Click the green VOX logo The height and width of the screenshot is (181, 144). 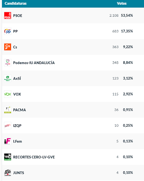coord(8,94)
